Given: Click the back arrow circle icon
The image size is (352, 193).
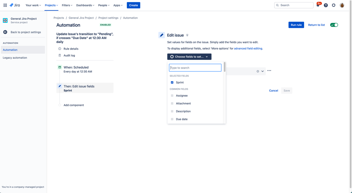Looking at the screenshot, I should (5, 32).
